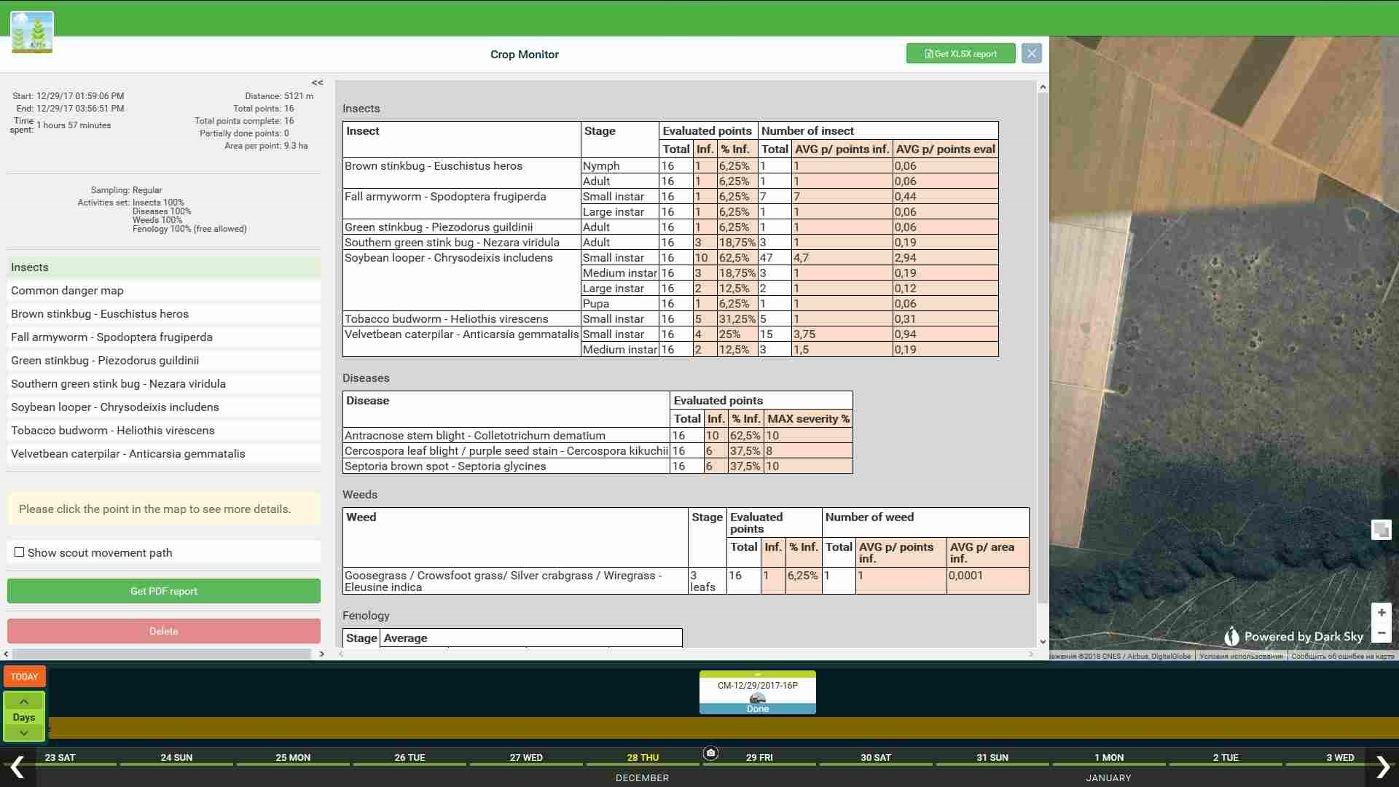Image resolution: width=1399 pixels, height=787 pixels.
Task: Select Brown stinkbug - Euschistus heros item
Action: pos(164,314)
